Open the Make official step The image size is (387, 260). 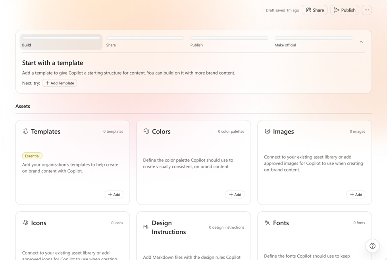[313, 42]
